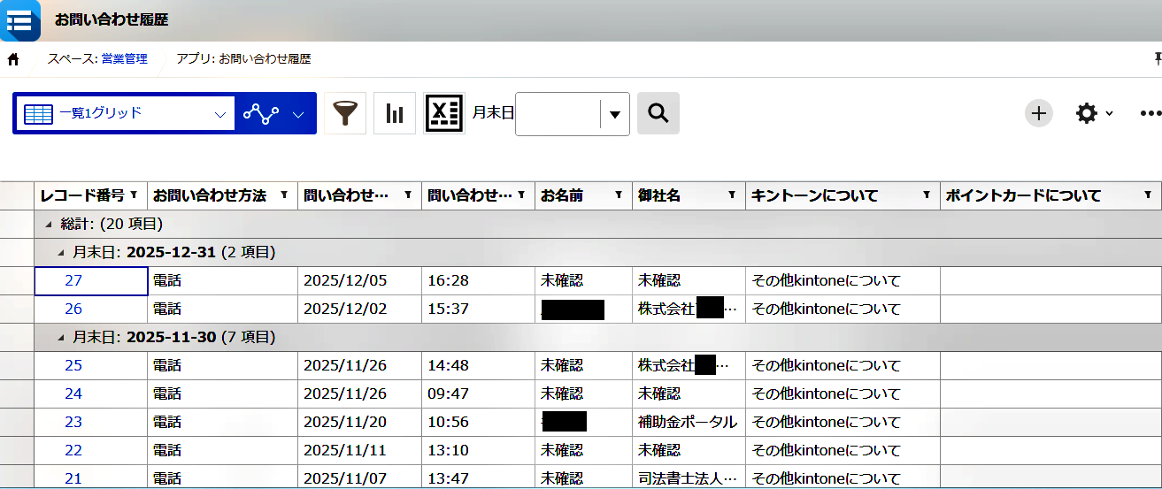This screenshot has width=1162, height=489.
Task: Open filter menu on 御社名 column header
Action: coord(732,195)
